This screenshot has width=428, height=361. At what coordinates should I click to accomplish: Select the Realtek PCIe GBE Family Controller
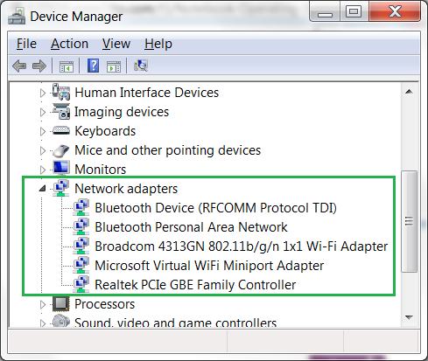click(x=195, y=285)
